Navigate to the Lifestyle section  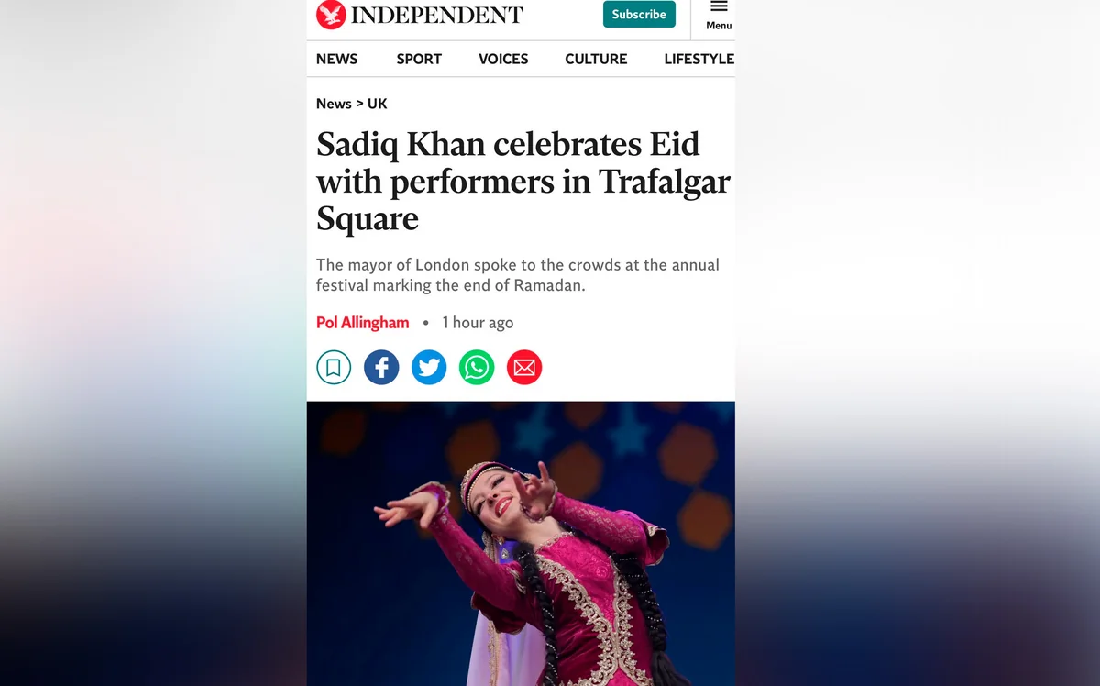tap(698, 59)
